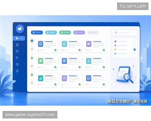Click the purple clipboard card icon

pyautogui.click(x=64, y=78)
